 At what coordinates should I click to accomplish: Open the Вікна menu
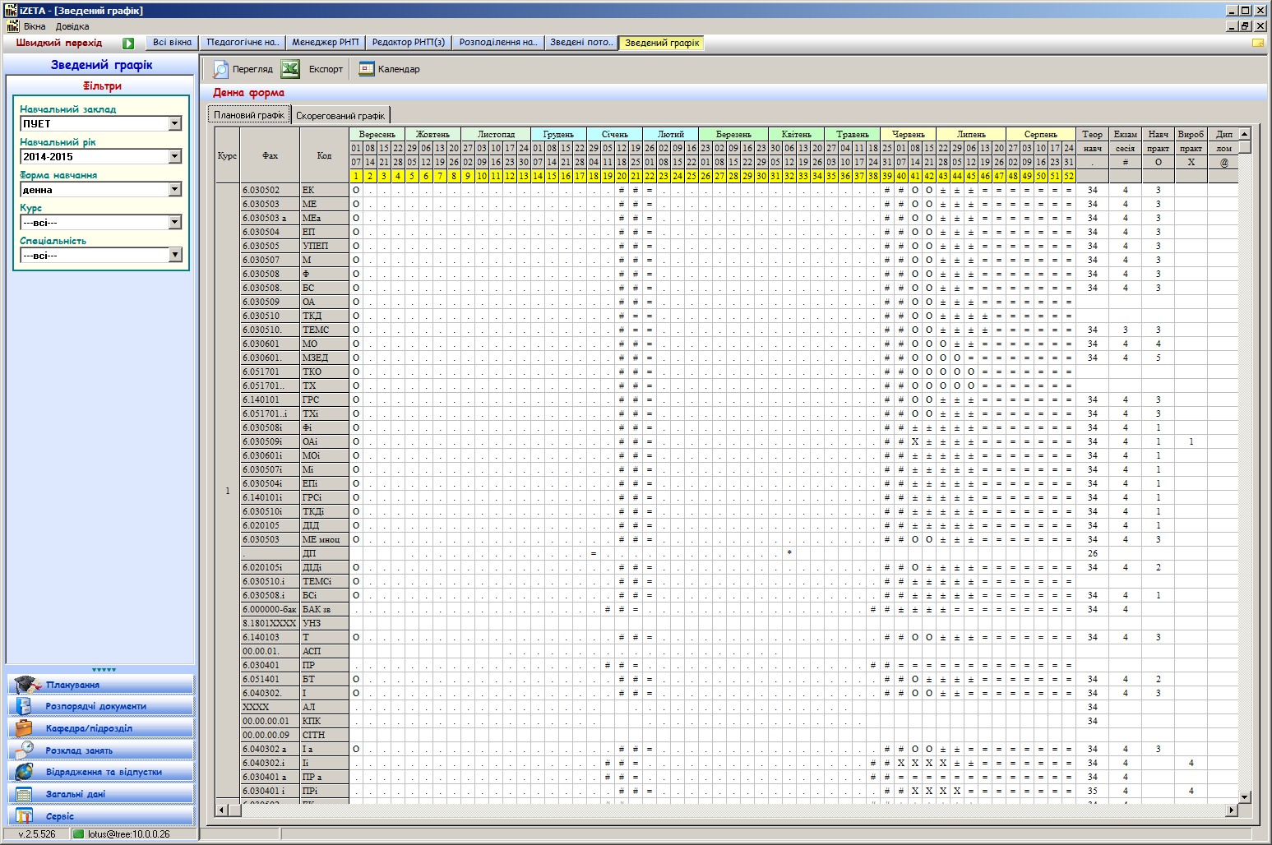tap(35, 26)
